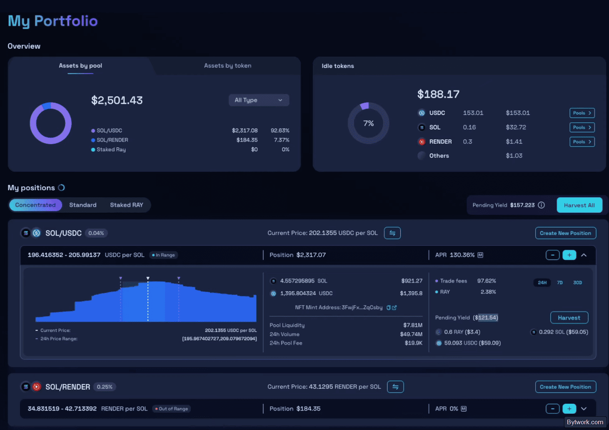The height and width of the screenshot is (430, 609).
Task: Add liquidity with plus on SOL/RENDER position
Action: (569, 409)
